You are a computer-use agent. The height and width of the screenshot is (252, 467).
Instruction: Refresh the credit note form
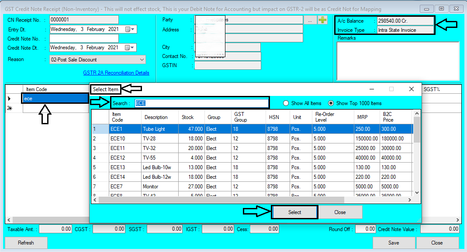tap(25, 242)
